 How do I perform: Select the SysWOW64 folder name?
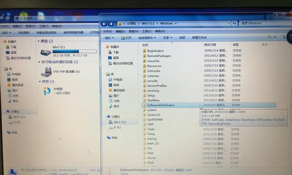click(x=155, y=119)
